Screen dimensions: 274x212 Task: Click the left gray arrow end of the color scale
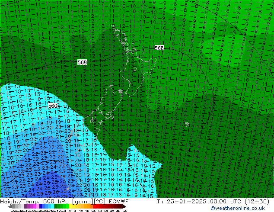10,206
